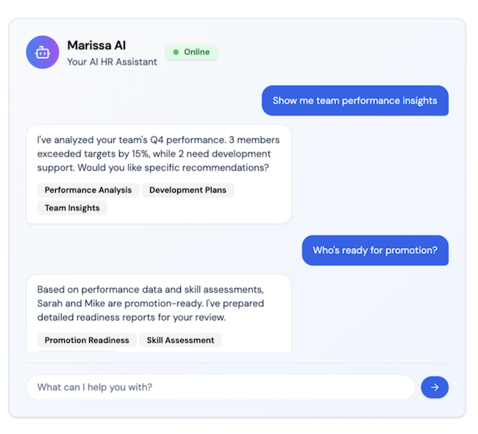Click the 'Your AI HR Assistant' subtitle

click(113, 62)
